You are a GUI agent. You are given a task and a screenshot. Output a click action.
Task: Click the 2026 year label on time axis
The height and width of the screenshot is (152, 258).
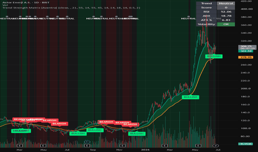coord(145,150)
